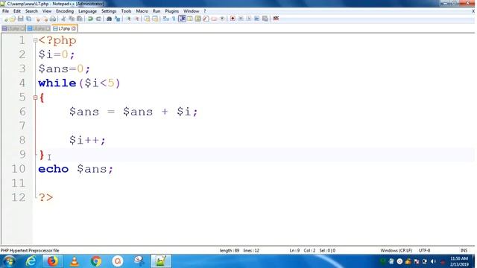Open the File menu

tap(5, 11)
